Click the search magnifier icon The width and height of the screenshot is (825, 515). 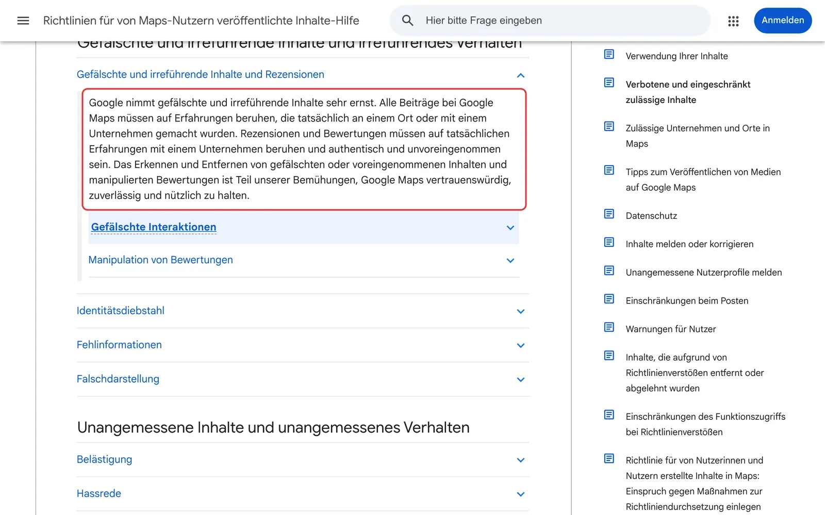click(407, 21)
